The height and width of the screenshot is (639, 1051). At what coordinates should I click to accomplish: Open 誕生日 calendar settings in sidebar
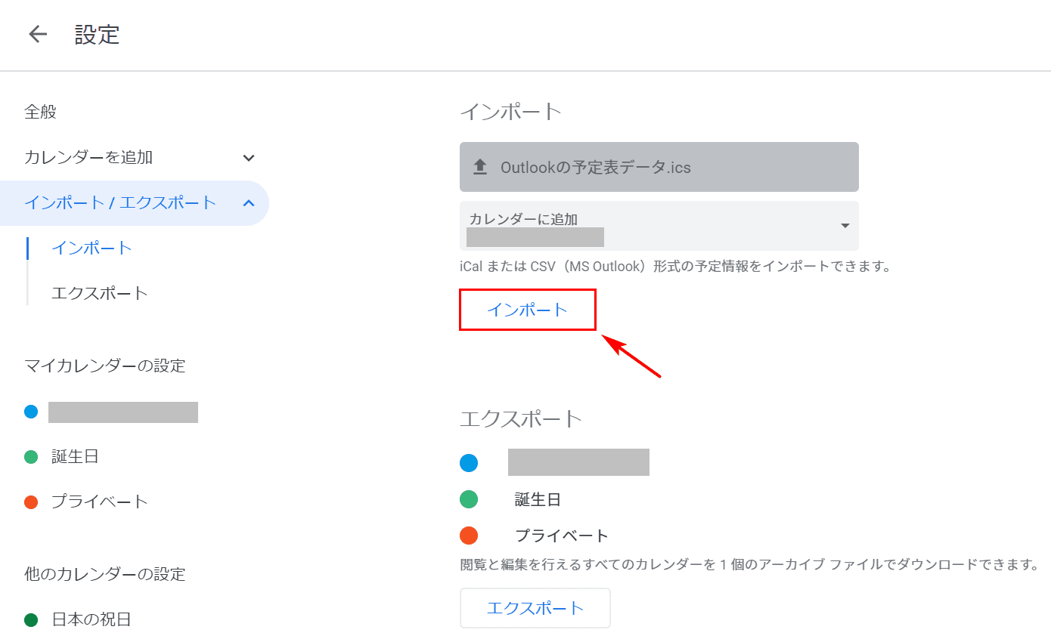pyautogui.click(x=75, y=457)
